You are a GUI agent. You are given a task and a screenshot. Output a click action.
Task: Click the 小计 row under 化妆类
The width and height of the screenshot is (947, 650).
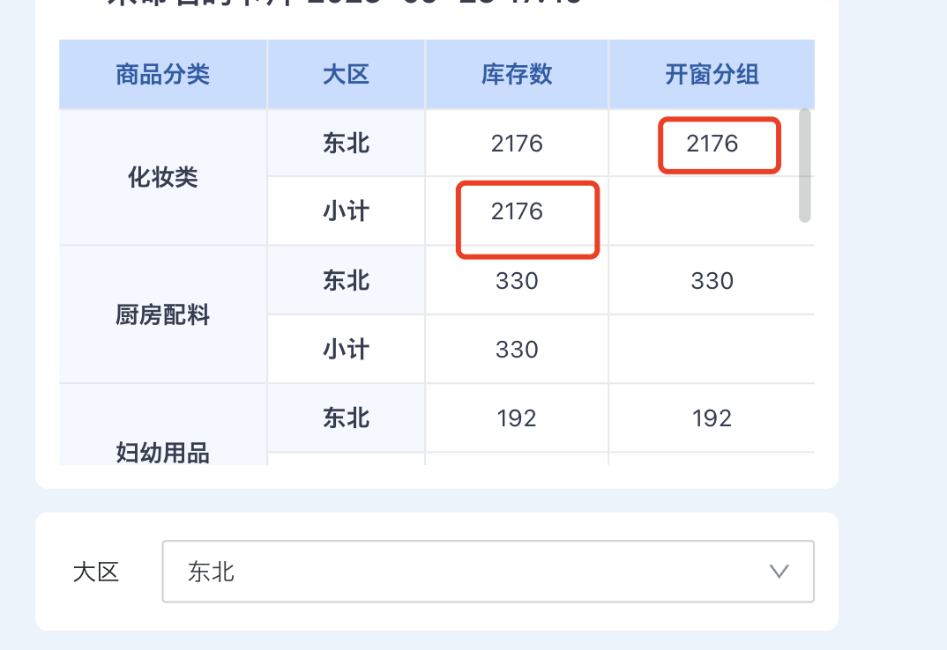346,211
